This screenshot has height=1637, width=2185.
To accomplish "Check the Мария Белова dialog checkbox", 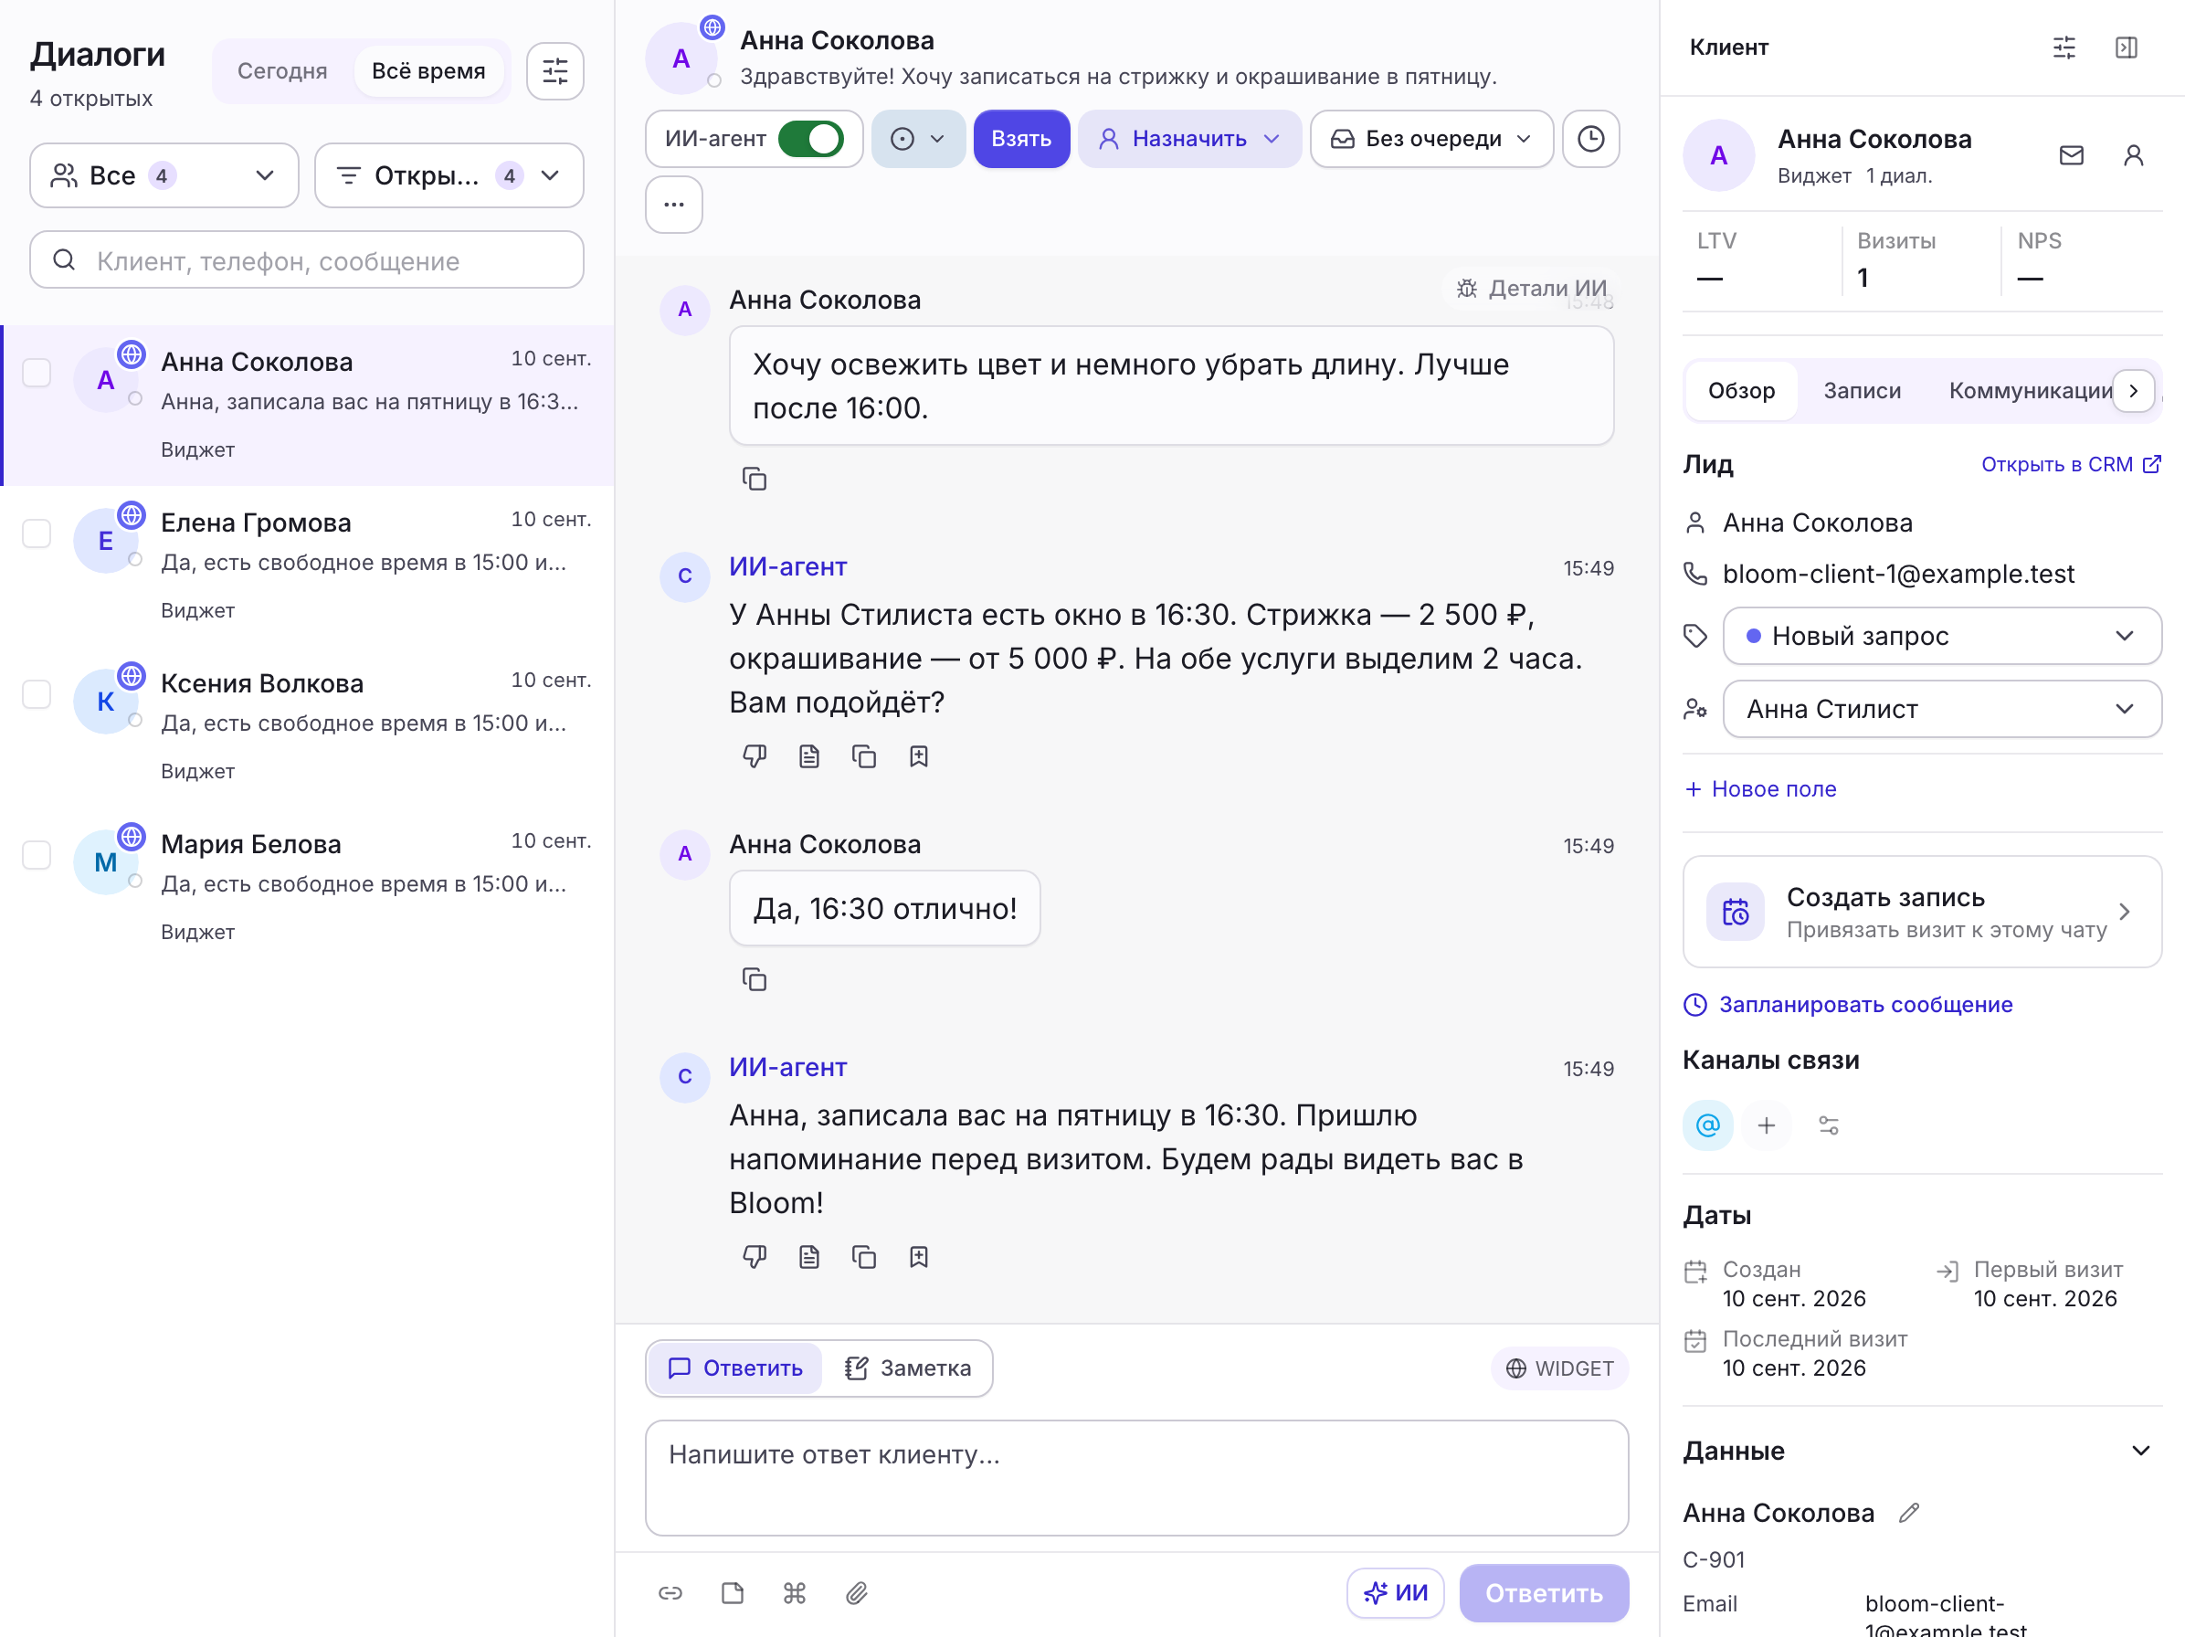I will pos(37,856).
